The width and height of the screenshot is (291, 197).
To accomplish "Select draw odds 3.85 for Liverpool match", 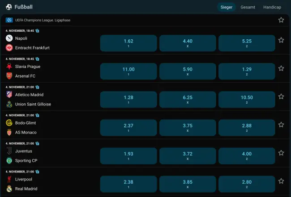I will coord(188,184).
